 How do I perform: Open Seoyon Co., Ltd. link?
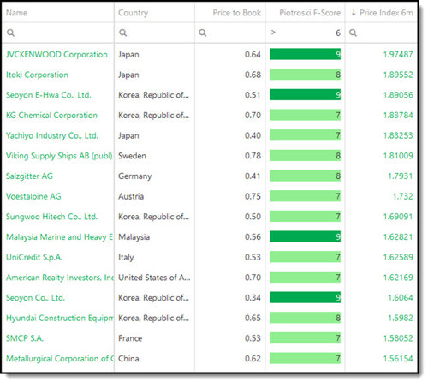point(35,298)
